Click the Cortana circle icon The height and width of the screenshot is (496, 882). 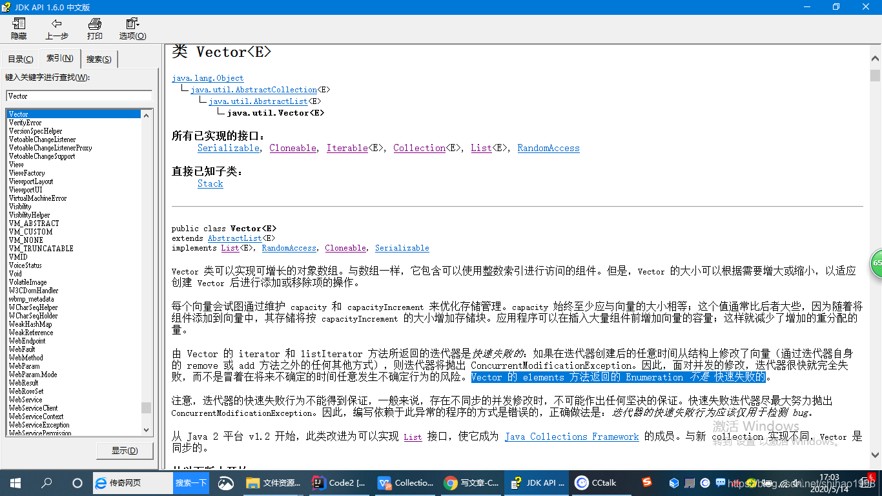coord(77,482)
